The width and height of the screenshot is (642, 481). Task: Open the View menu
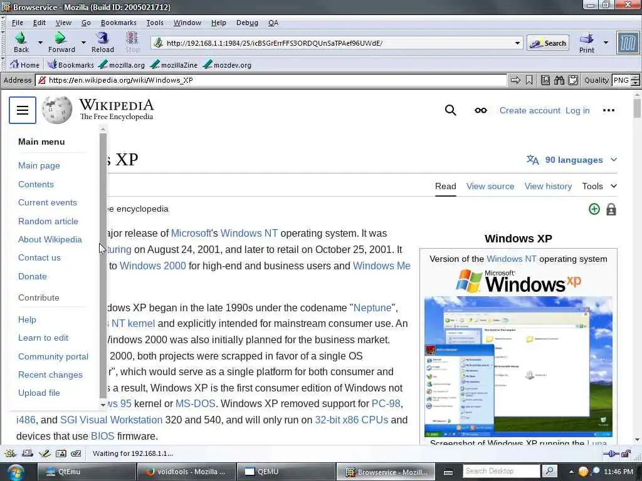63,23
